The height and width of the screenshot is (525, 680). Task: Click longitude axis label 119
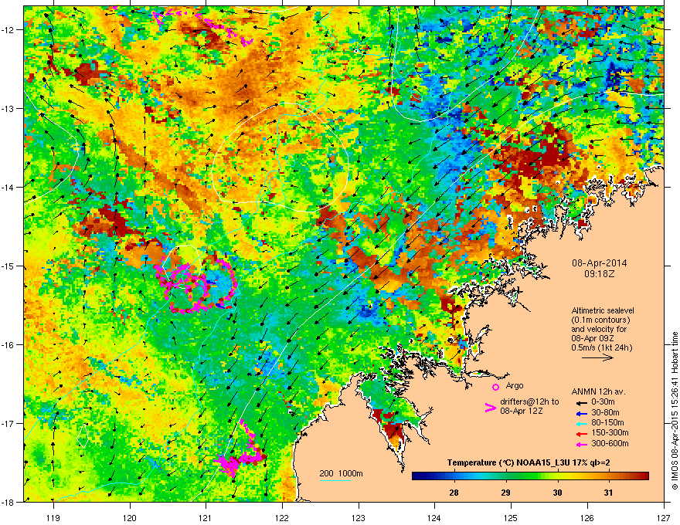pos(53,517)
